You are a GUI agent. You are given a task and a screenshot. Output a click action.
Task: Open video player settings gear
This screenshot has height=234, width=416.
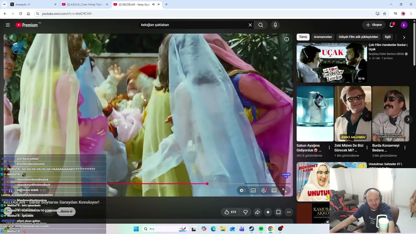coord(264,190)
